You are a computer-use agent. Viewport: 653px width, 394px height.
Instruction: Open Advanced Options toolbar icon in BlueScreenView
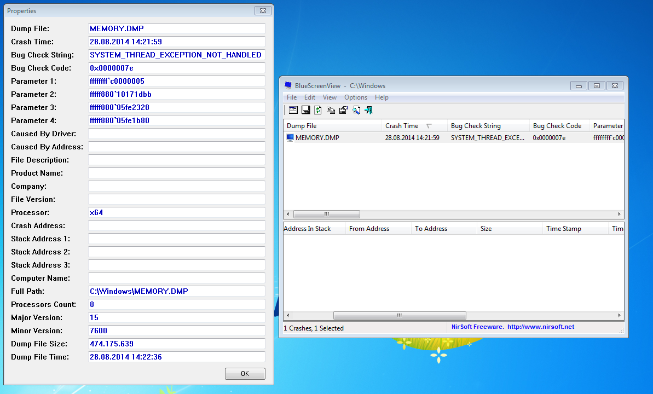pyautogui.click(x=293, y=110)
